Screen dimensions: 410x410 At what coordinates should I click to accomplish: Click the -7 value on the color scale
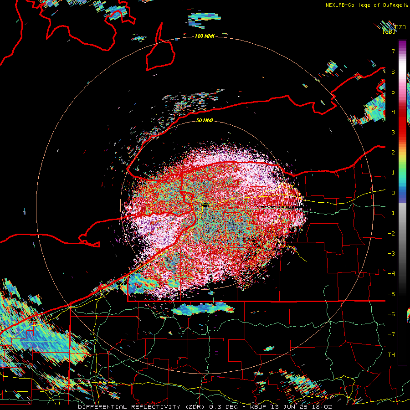(x=391, y=334)
